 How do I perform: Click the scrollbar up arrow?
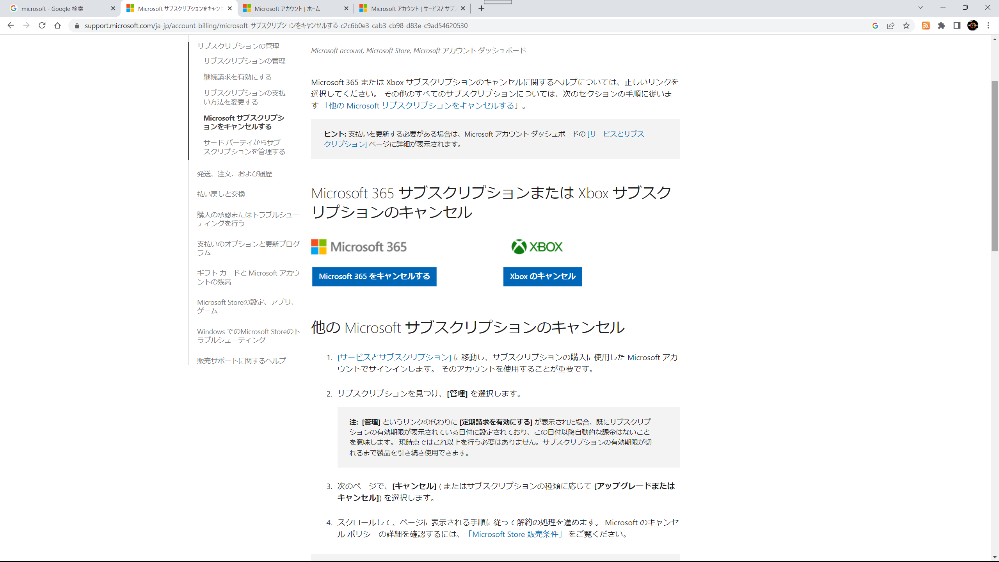pos(995,39)
